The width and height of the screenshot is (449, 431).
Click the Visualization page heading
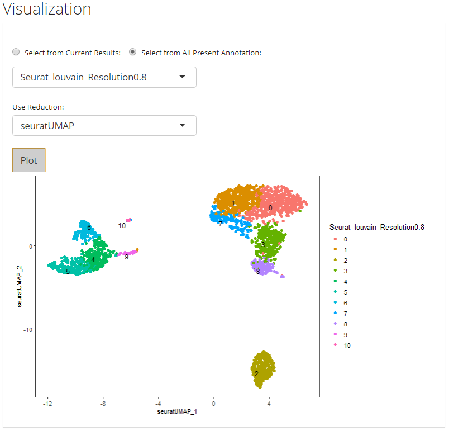click(x=46, y=10)
